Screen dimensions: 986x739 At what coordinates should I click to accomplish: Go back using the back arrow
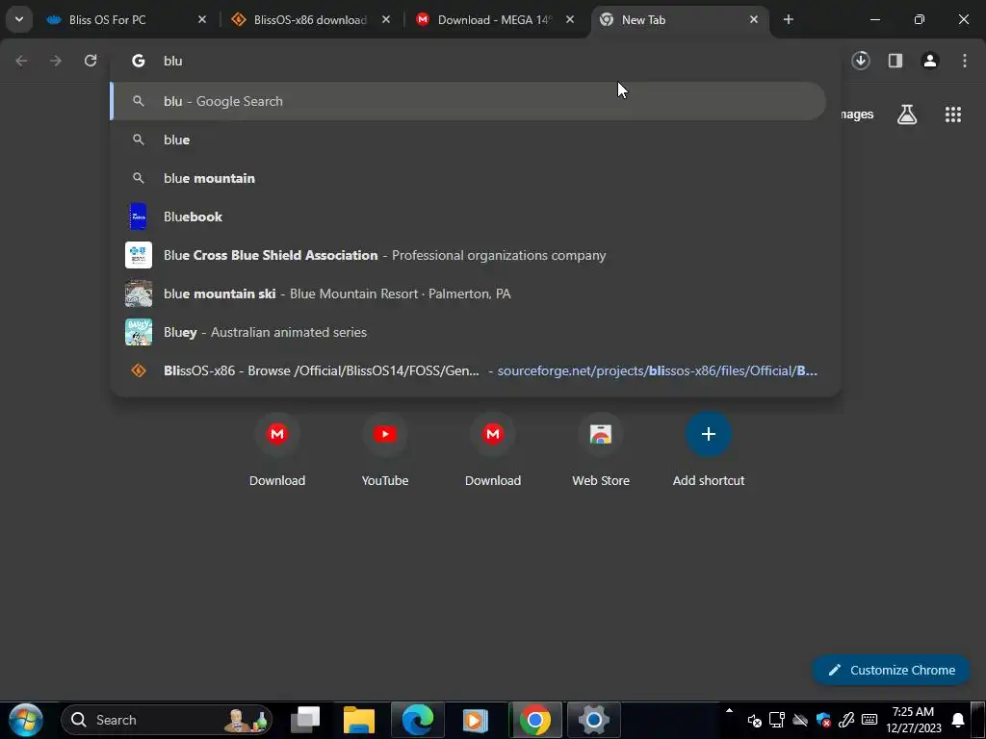click(21, 61)
